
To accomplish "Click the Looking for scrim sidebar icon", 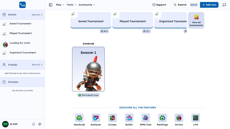I will coord(5,45).
